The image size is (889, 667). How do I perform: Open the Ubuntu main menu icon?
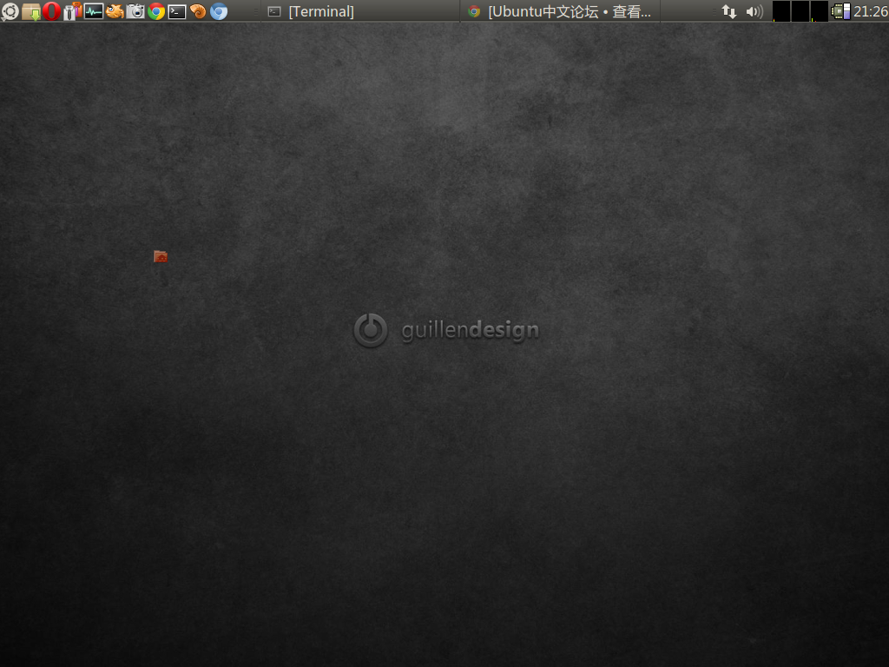(10, 11)
